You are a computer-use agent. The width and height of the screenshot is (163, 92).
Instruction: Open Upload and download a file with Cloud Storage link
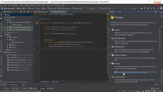pyautogui.click(x=132, y=72)
